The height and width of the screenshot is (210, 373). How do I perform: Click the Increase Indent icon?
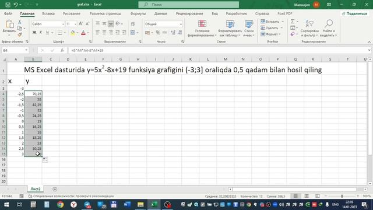124,33
